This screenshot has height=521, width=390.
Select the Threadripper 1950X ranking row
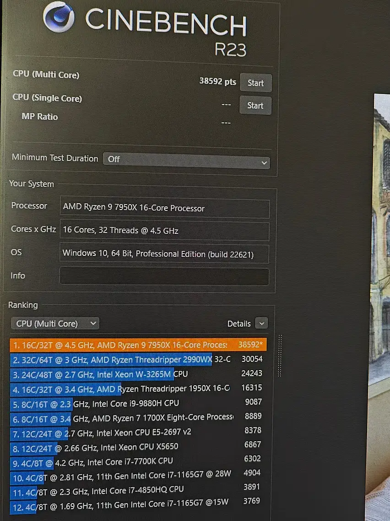pyautogui.click(x=138, y=388)
